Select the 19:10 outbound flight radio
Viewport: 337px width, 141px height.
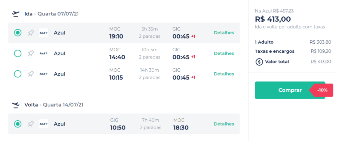pyautogui.click(x=18, y=33)
